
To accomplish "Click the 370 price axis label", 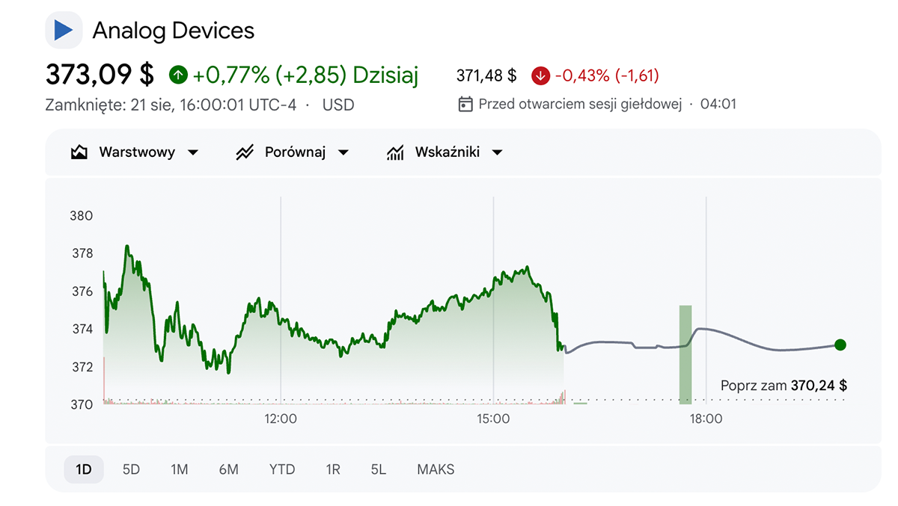I will pyautogui.click(x=81, y=404).
